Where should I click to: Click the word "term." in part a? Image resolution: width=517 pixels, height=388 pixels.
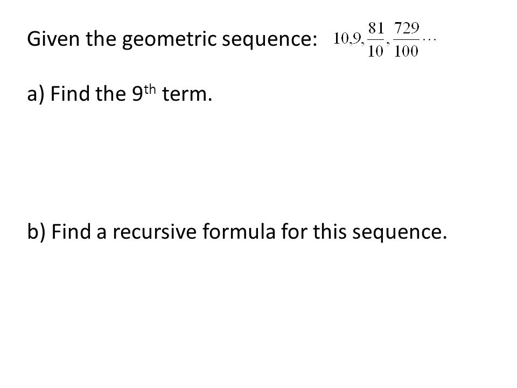click(187, 94)
